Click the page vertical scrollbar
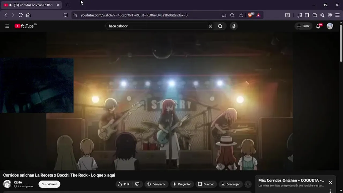 [341, 43]
